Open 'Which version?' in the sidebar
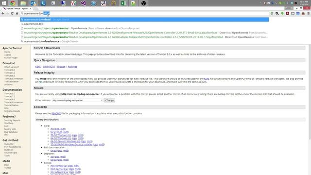 (12, 67)
